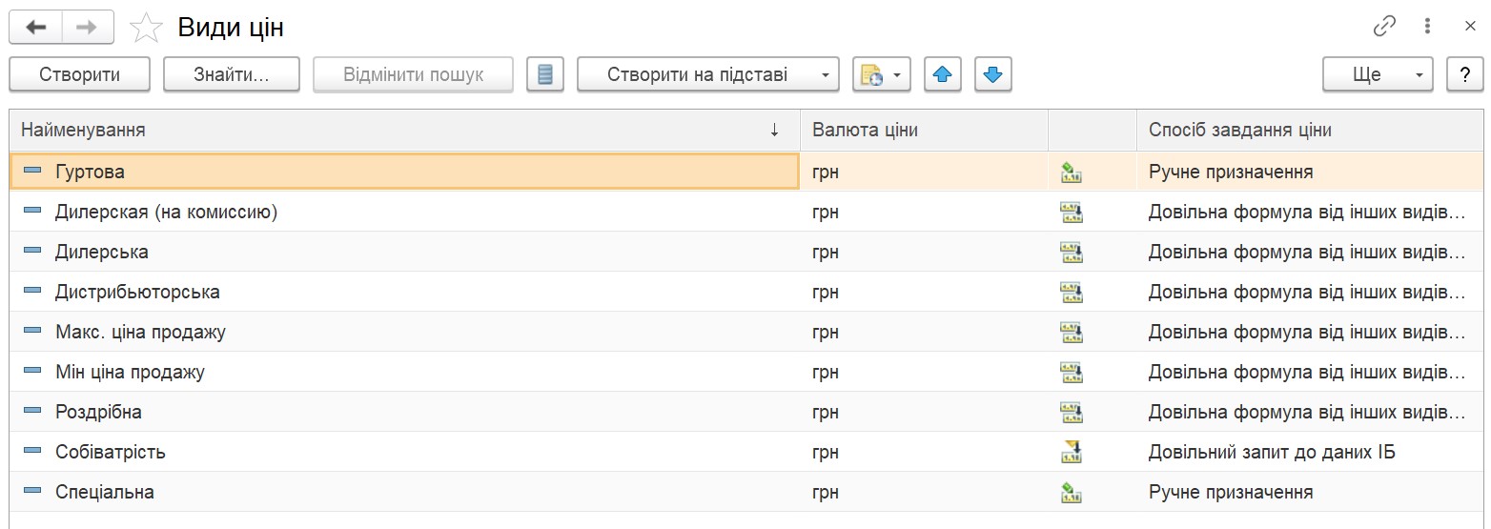Click the formula icon in Мін ціна продажу row

tap(1072, 373)
